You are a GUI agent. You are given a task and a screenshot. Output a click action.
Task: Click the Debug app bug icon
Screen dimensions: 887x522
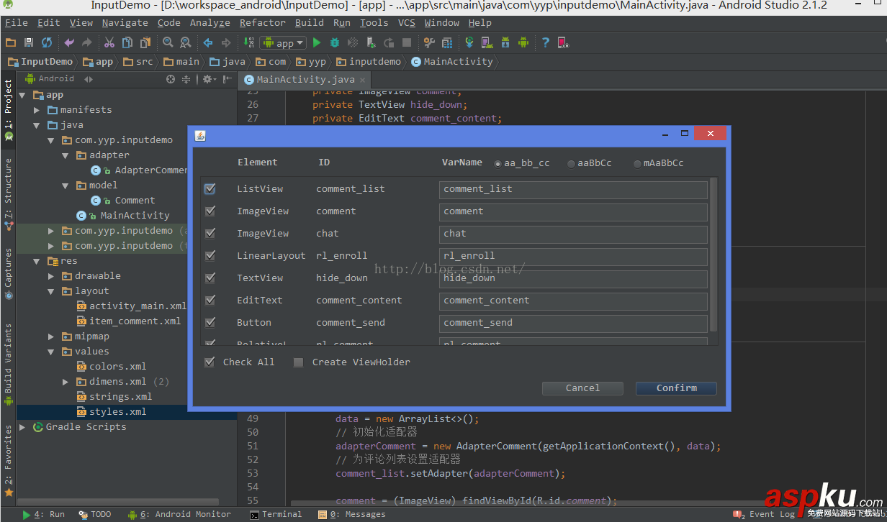pos(335,43)
